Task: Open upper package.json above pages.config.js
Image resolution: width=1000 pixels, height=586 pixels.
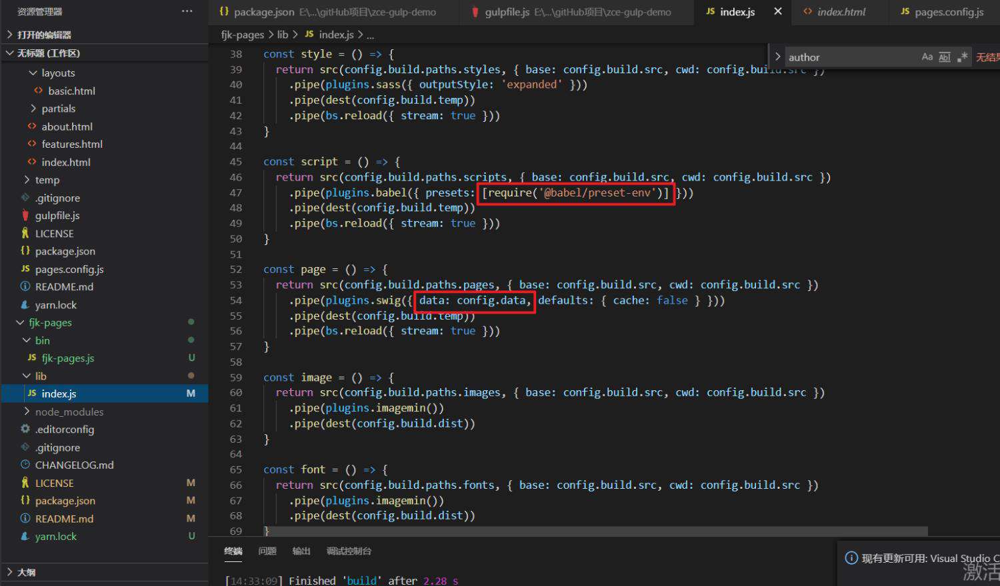Action: pyautogui.click(x=65, y=251)
